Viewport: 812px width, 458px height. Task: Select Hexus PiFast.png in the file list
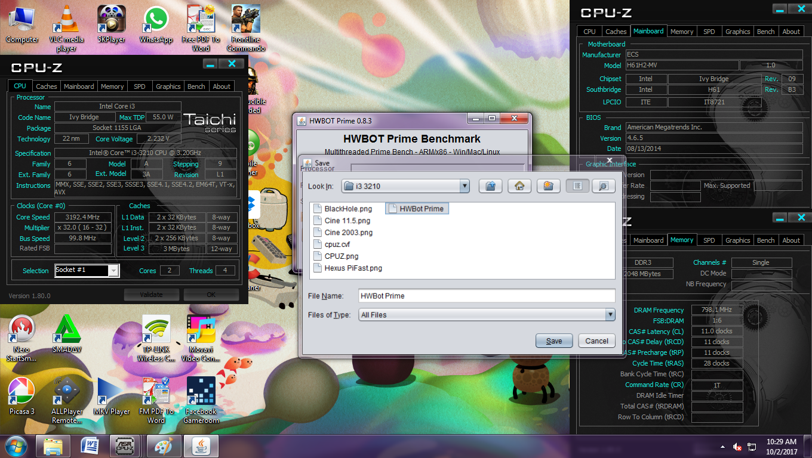click(x=347, y=268)
